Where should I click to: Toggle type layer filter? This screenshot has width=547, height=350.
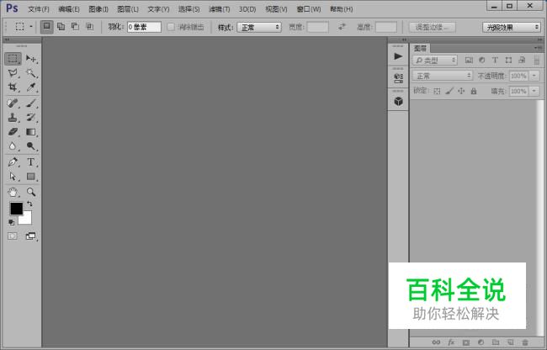tap(495, 61)
